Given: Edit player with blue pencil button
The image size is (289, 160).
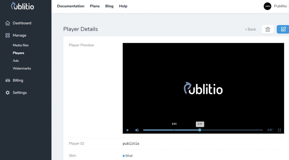Looking at the screenshot, I should [283, 29].
